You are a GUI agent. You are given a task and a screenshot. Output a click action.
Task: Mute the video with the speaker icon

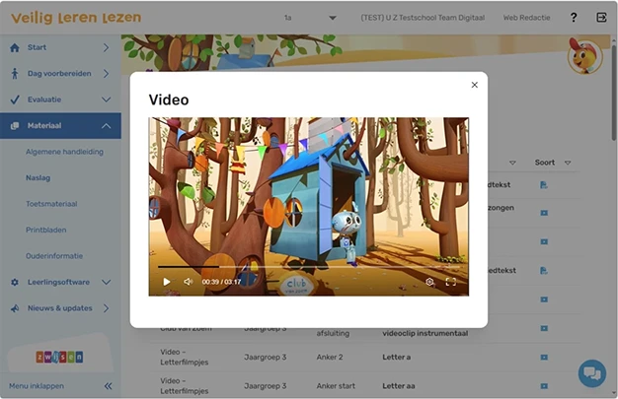coord(189,282)
